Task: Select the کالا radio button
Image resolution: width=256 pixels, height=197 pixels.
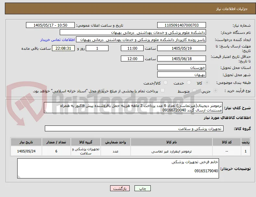Action: (207, 83)
